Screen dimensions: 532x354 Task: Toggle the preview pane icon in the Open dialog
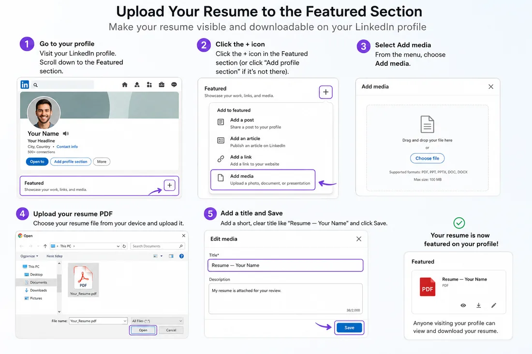click(x=171, y=256)
